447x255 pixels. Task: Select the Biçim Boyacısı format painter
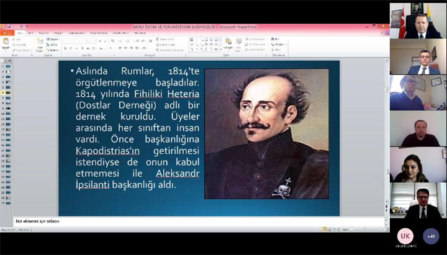(22, 50)
